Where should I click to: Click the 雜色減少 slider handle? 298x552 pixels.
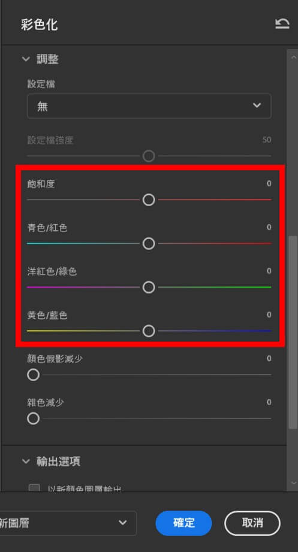[x=33, y=418]
